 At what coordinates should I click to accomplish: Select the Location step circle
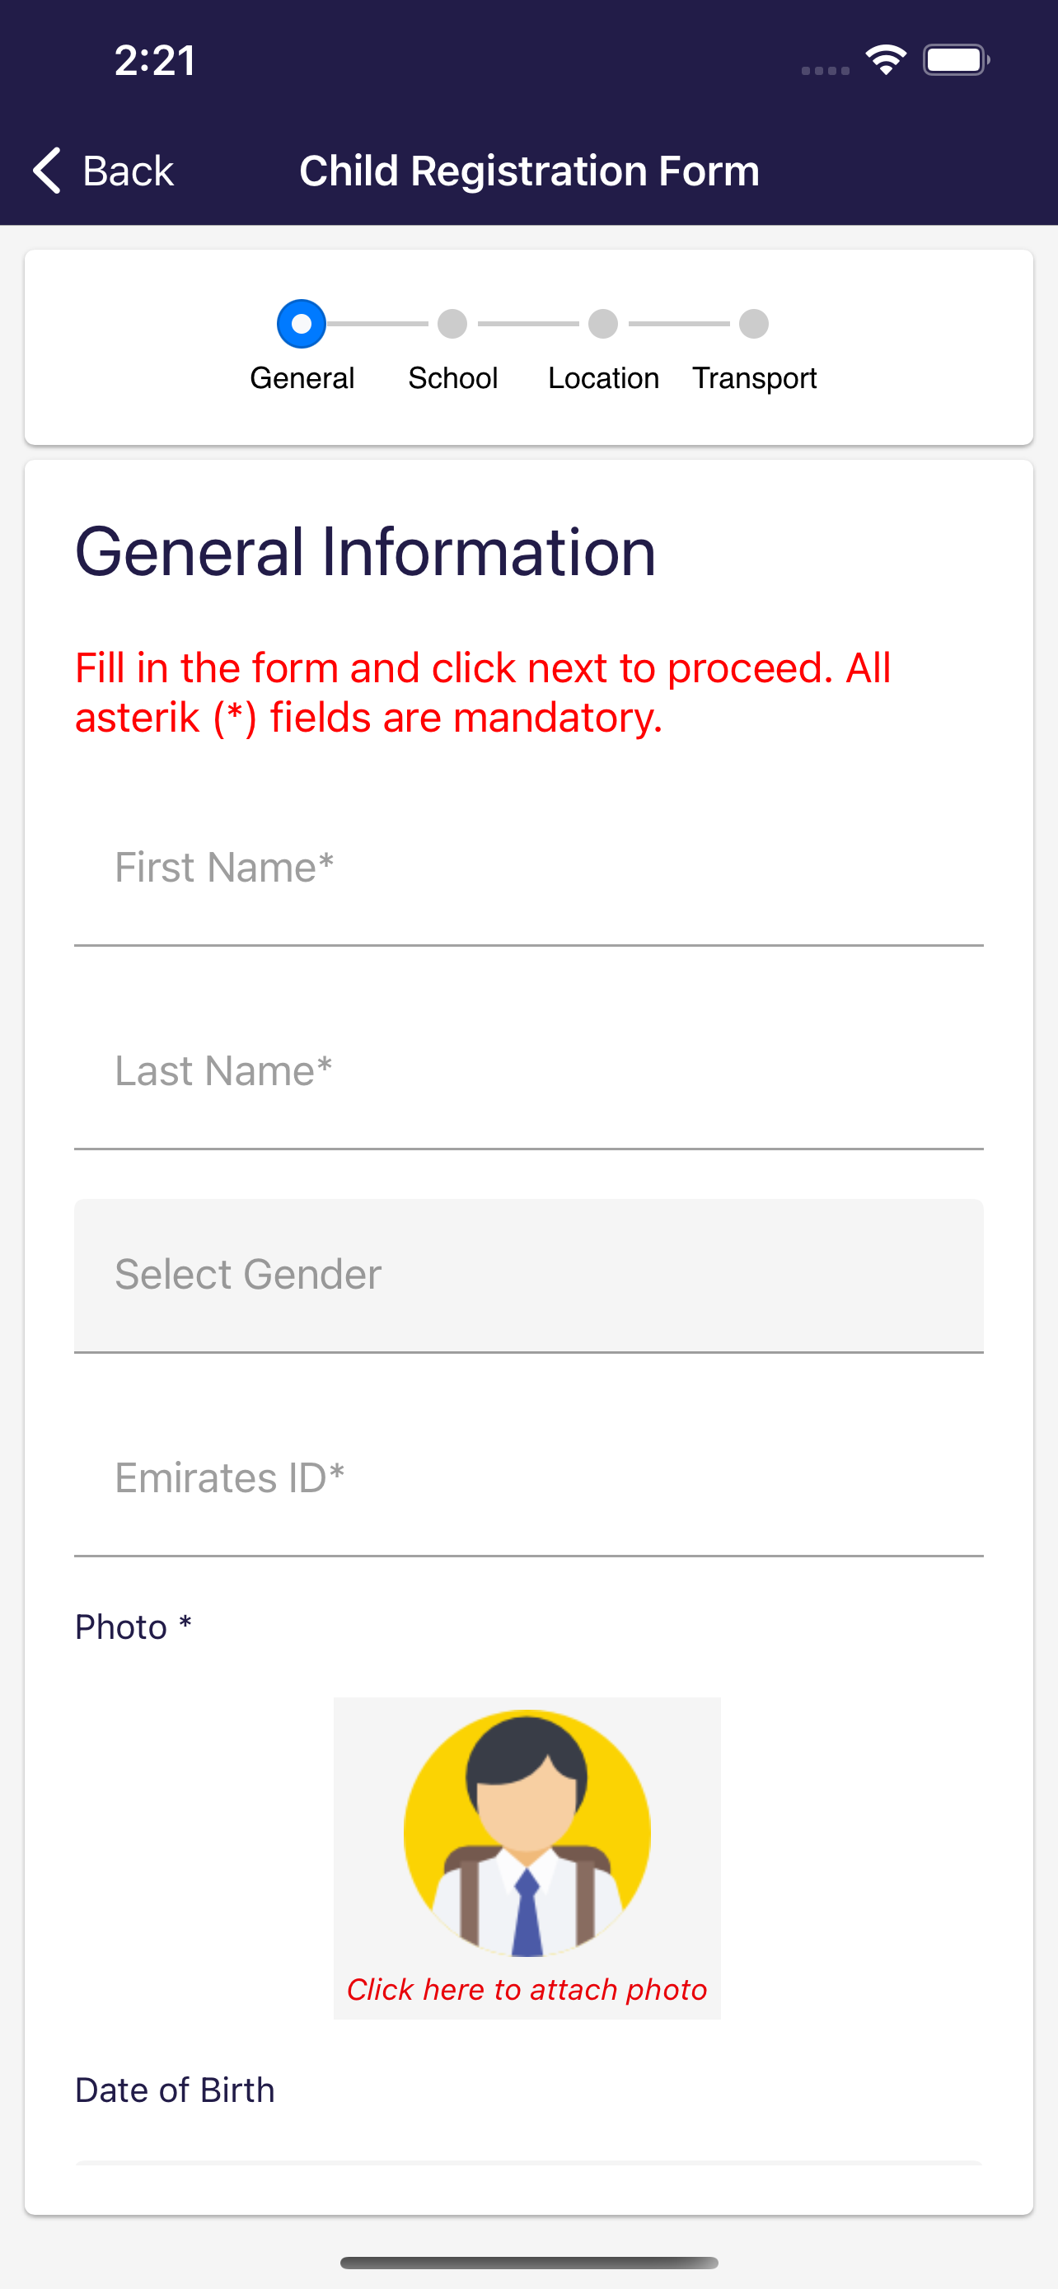coord(603,325)
